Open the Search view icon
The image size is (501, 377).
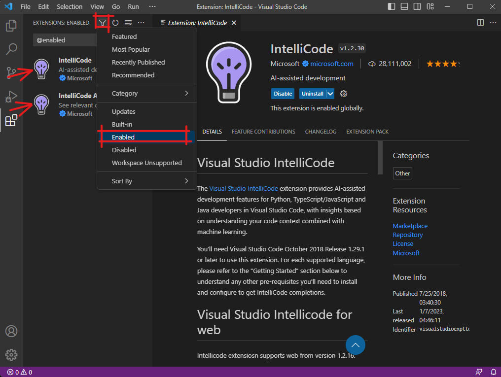(11, 49)
